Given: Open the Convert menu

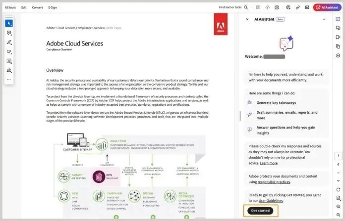Looking at the screenshot, I should [38, 7].
